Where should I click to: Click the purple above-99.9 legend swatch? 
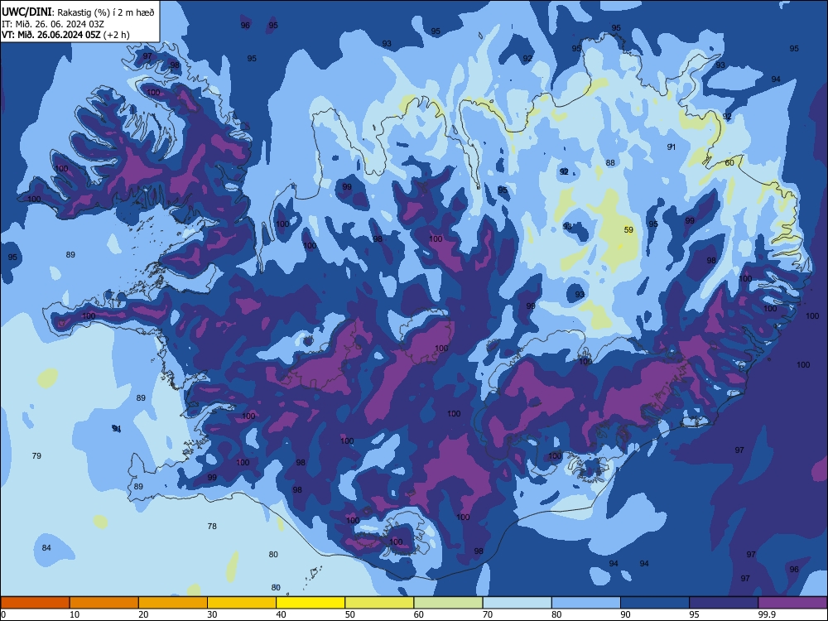[792, 603]
